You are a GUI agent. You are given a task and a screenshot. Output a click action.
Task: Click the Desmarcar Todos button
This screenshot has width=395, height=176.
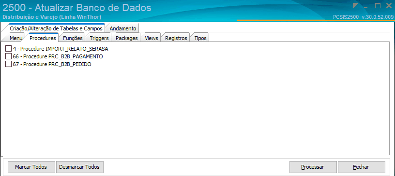click(x=80, y=167)
